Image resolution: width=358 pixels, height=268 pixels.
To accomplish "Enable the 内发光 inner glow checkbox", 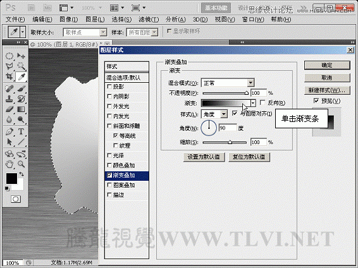I will tap(109, 116).
